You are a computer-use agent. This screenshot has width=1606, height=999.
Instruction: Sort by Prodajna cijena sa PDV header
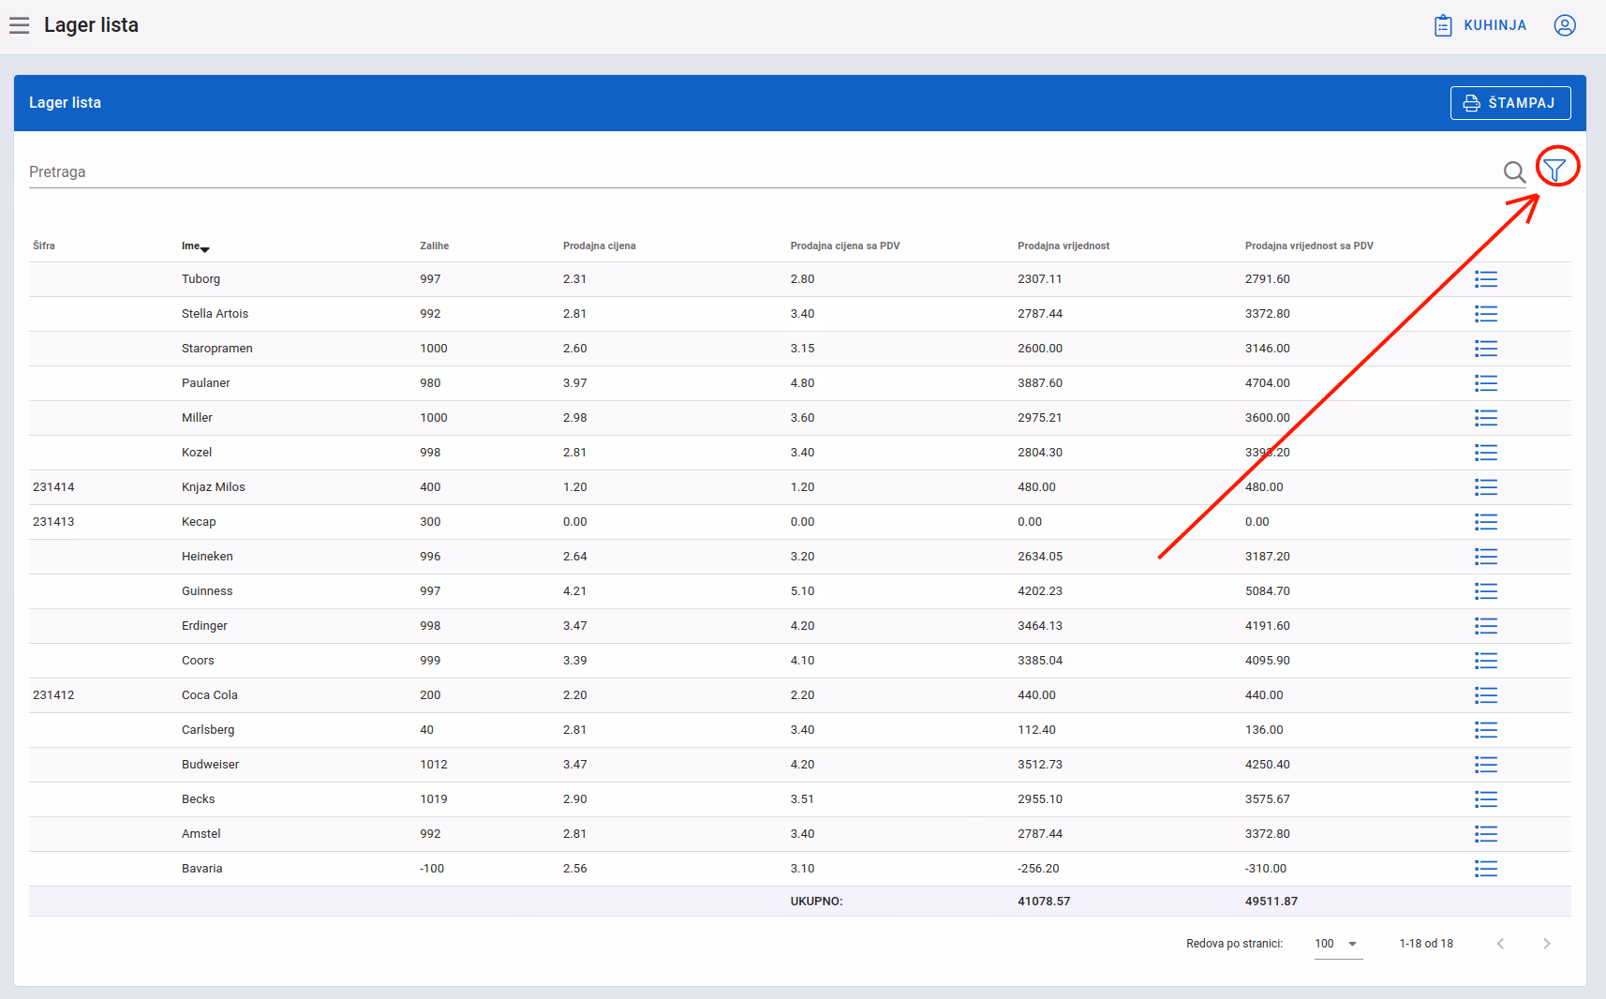point(844,246)
